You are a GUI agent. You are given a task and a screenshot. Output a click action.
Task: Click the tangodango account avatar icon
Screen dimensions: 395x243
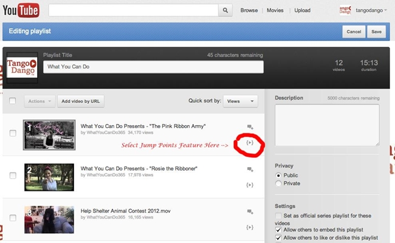pyautogui.click(x=344, y=10)
